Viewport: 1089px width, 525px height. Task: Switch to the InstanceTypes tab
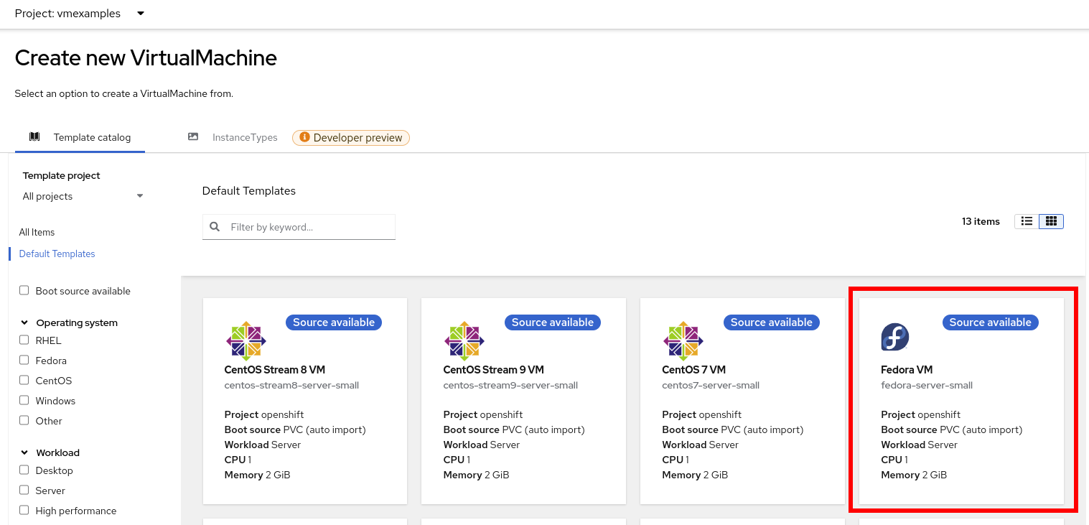233,137
